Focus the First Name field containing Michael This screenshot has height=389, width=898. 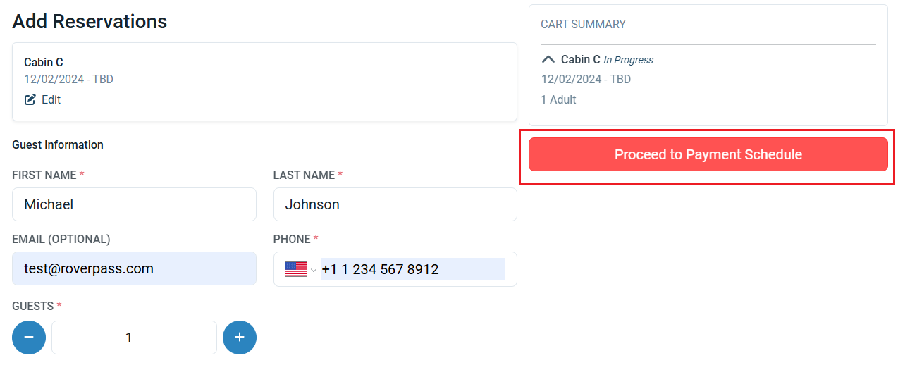tap(134, 204)
